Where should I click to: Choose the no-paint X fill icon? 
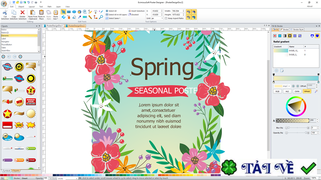275,36
